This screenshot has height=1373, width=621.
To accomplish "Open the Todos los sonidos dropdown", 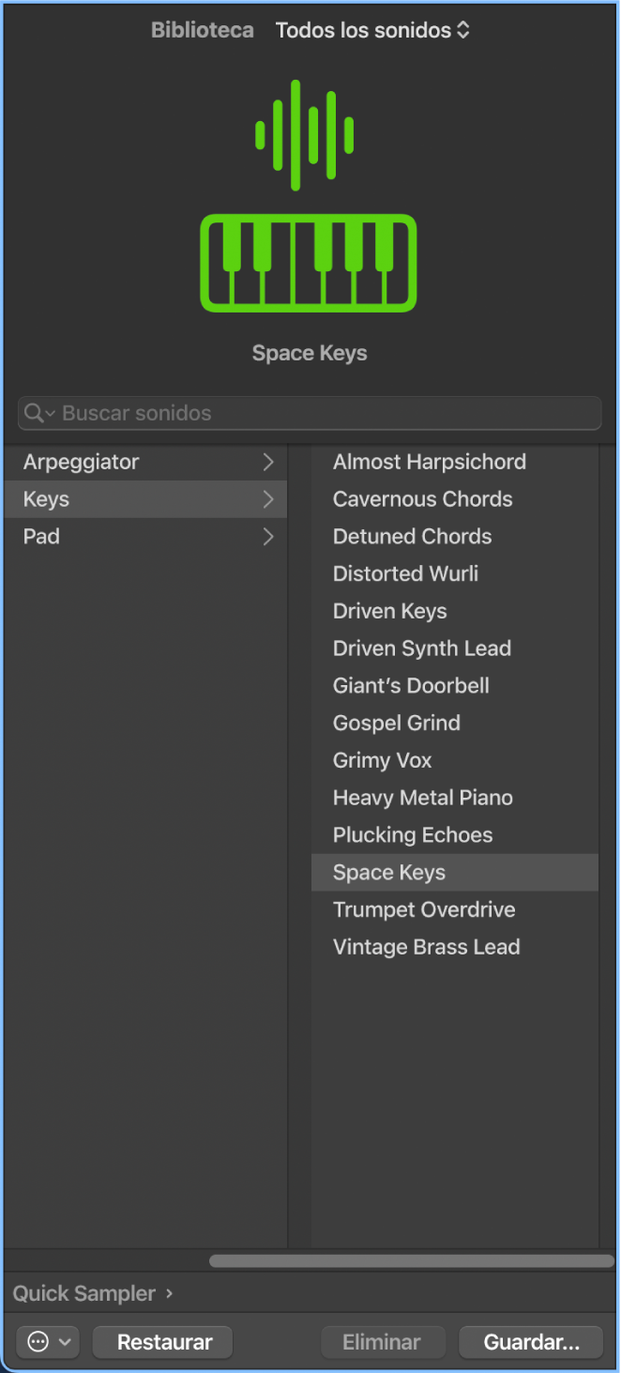I will [372, 30].
